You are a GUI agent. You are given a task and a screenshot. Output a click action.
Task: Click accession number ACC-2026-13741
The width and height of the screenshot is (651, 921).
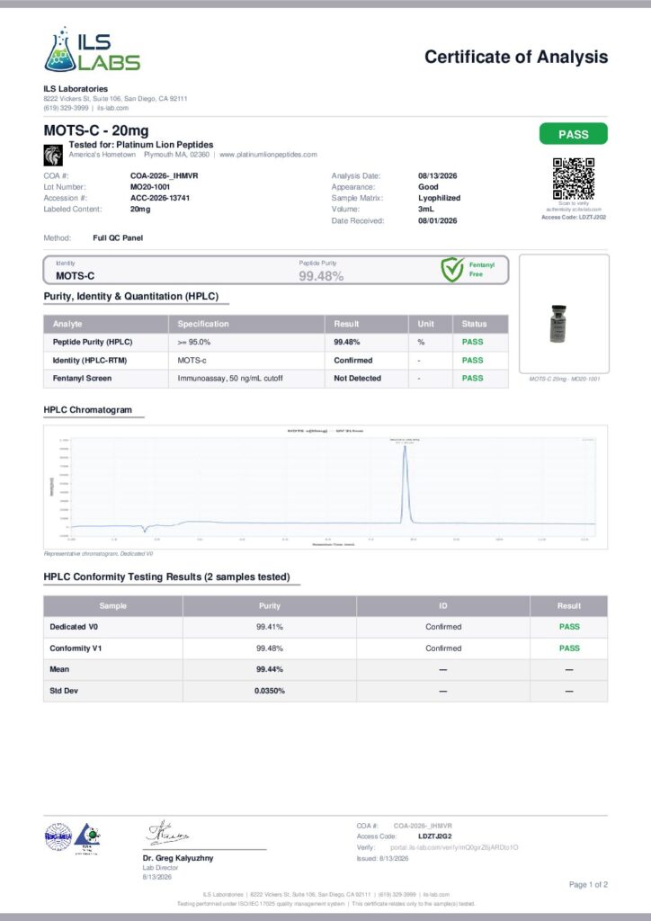click(x=160, y=198)
